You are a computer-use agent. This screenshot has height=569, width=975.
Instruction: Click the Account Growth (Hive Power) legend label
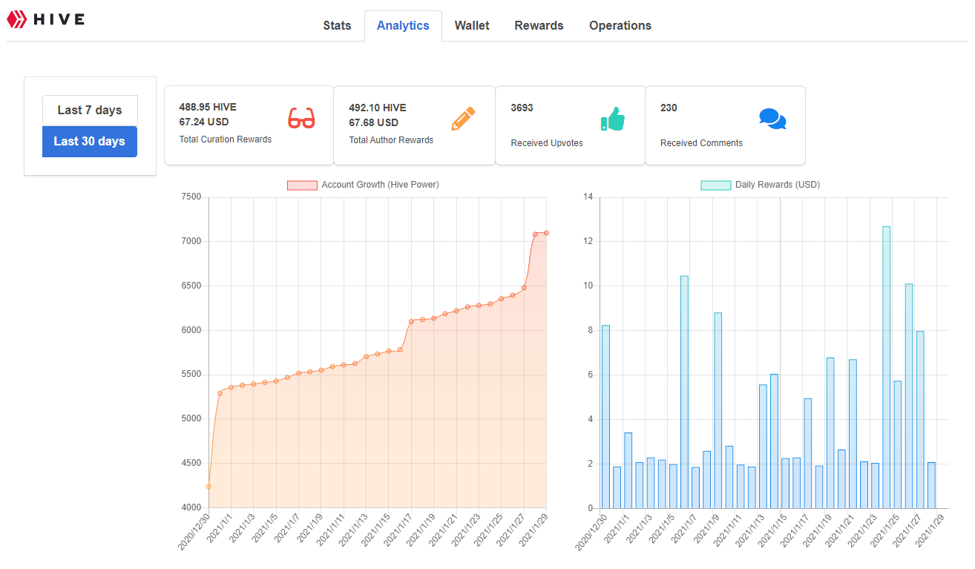point(380,185)
